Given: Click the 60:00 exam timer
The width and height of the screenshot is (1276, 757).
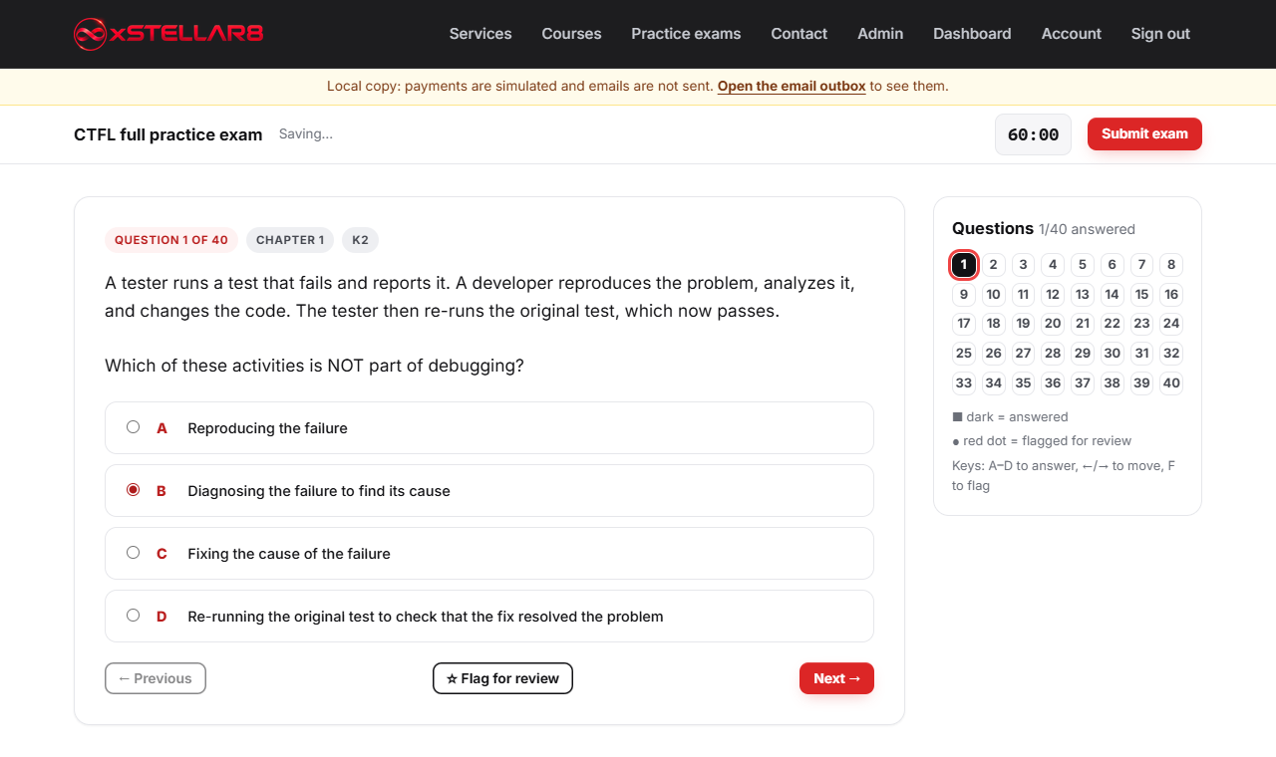Looking at the screenshot, I should [x=1033, y=134].
